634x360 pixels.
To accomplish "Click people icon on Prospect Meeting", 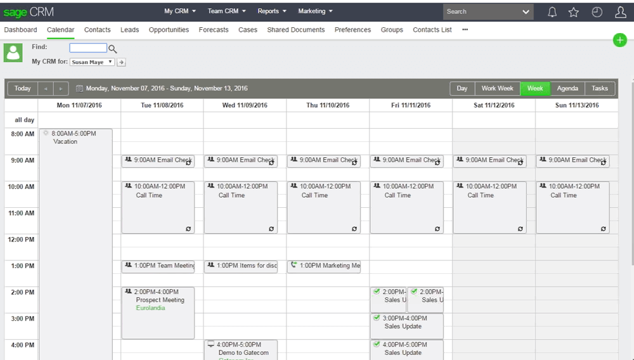I will (128, 292).
